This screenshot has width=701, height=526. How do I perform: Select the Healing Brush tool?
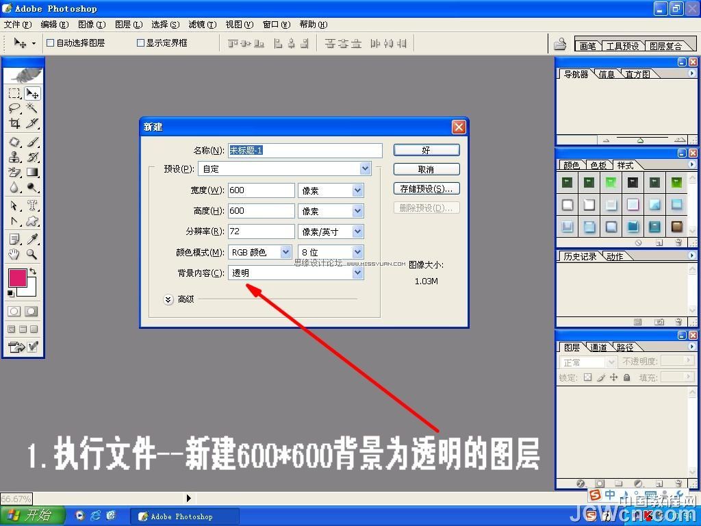point(14,142)
